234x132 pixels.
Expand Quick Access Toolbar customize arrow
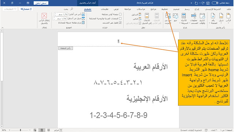tap(192, 3)
